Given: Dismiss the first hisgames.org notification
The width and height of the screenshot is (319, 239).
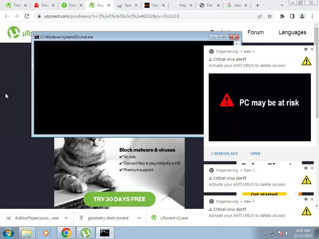Looking at the screenshot, I should point(312,49).
